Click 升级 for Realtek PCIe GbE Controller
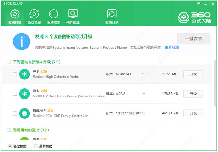The height and width of the screenshot is (152, 218). [x=193, y=113]
